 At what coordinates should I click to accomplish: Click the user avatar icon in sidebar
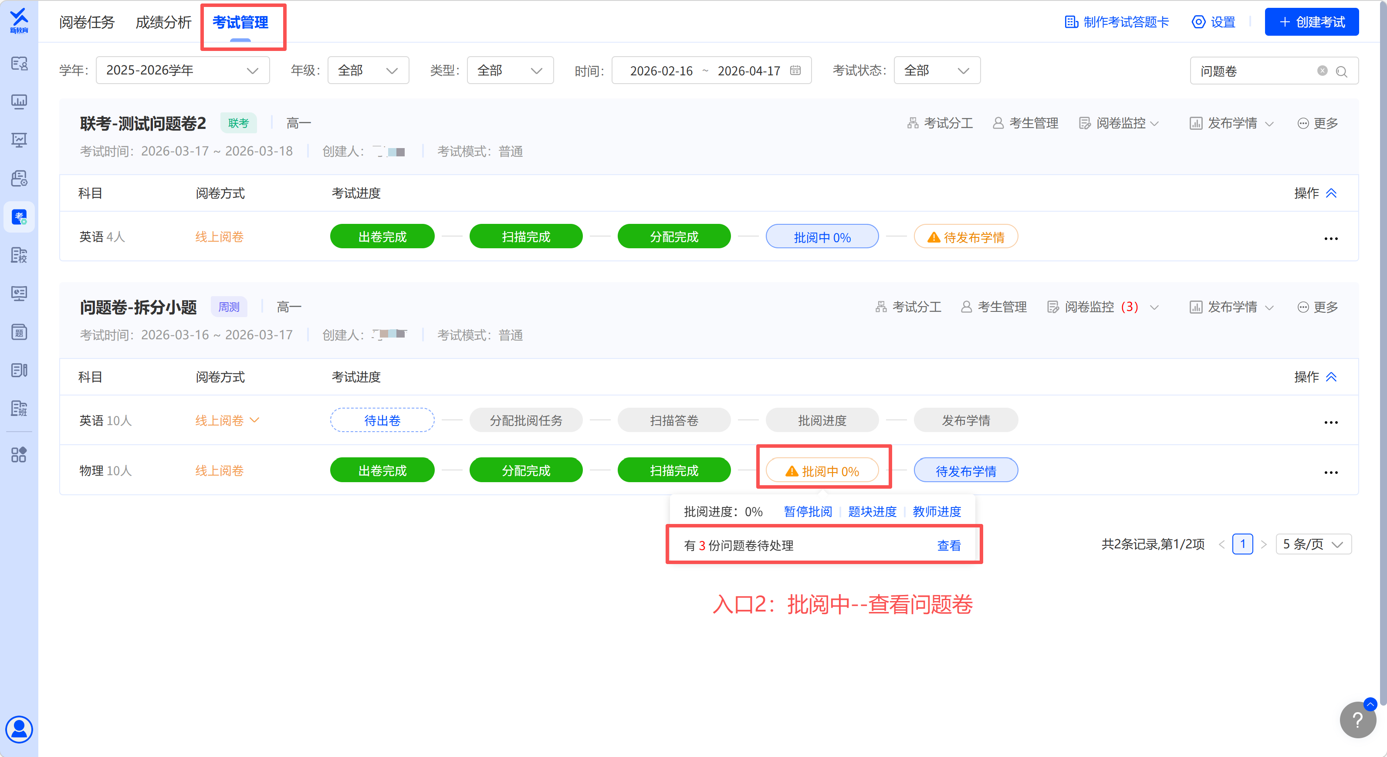19,729
